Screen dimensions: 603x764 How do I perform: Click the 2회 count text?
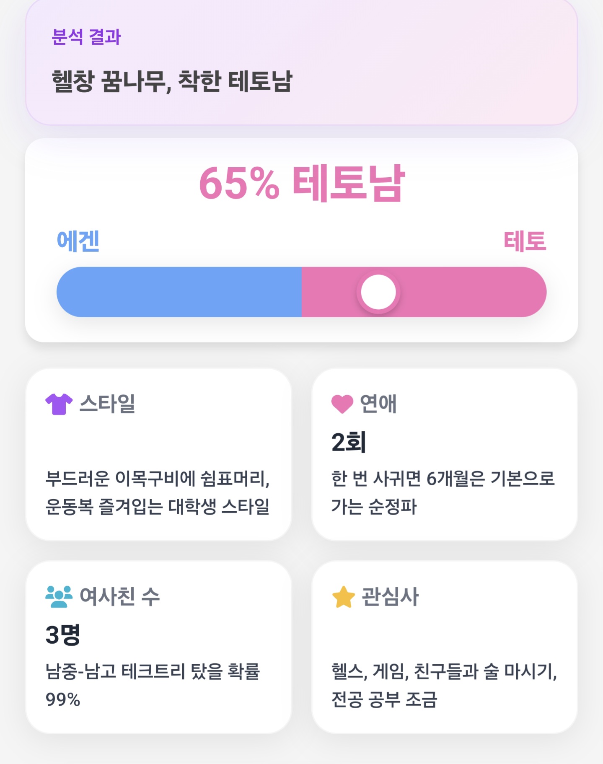tap(349, 442)
